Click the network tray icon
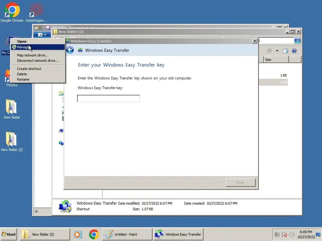Image resolution: width=322 pixels, height=241 pixels. (x=277, y=234)
